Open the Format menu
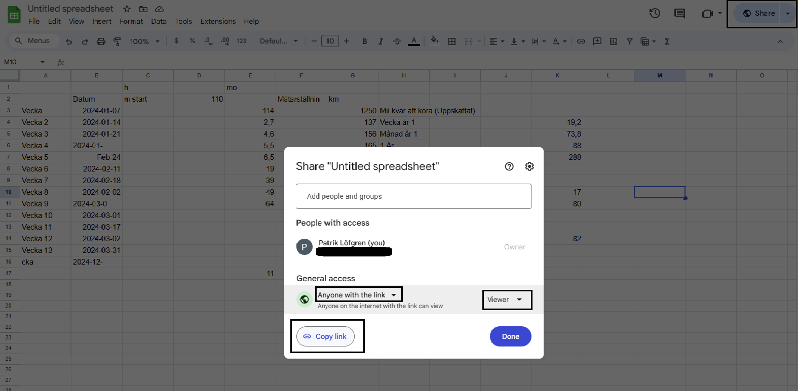The width and height of the screenshot is (798, 391). click(x=131, y=21)
